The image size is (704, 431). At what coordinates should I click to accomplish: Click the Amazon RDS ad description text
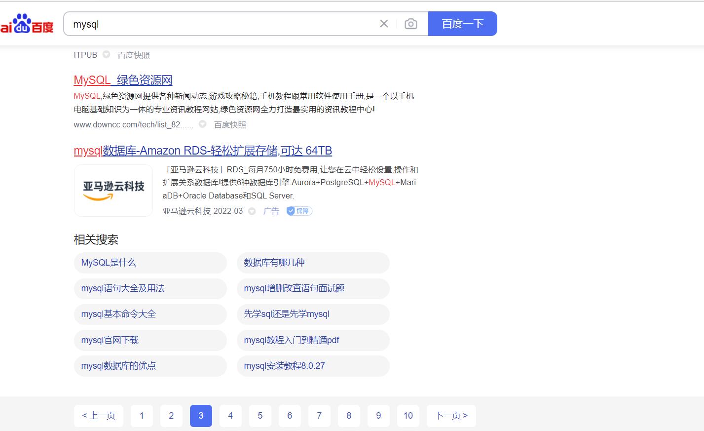coord(291,183)
